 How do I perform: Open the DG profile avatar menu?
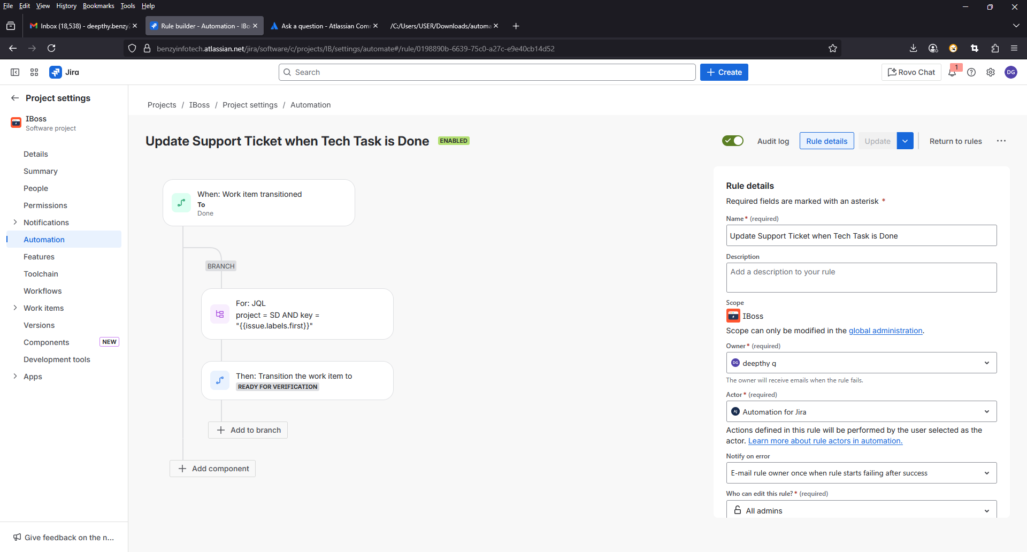[1011, 72]
